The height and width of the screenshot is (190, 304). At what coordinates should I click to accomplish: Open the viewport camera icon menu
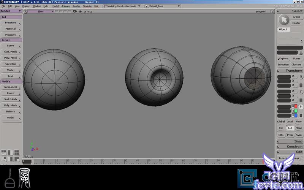[75, 11]
